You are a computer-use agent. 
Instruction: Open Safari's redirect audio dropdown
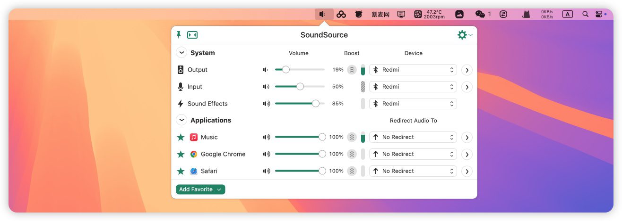(413, 171)
